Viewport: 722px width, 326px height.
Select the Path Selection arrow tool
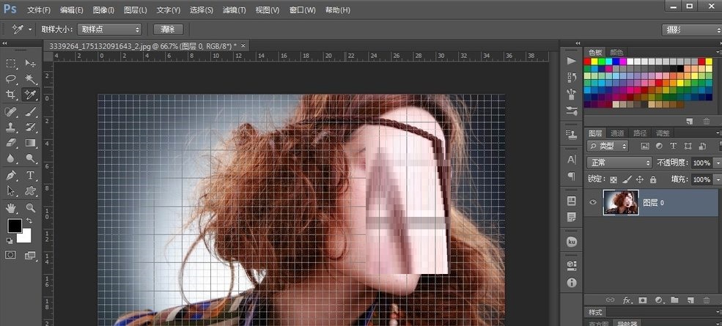point(10,190)
